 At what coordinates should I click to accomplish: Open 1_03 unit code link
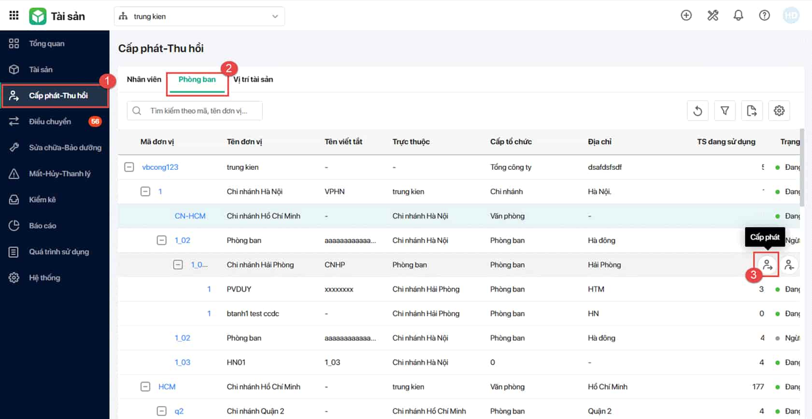(183, 363)
